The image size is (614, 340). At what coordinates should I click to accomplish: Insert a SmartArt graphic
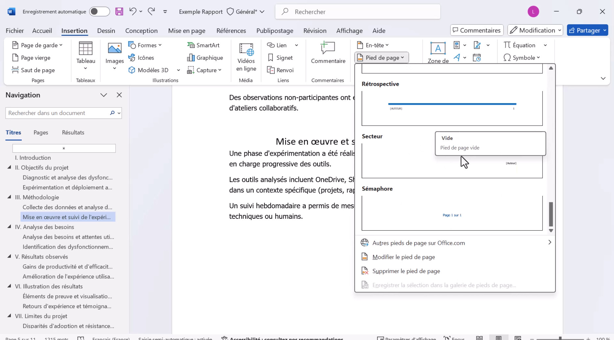click(x=203, y=45)
